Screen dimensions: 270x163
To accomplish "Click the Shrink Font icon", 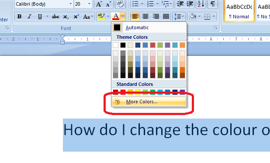I will click(109, 4).
